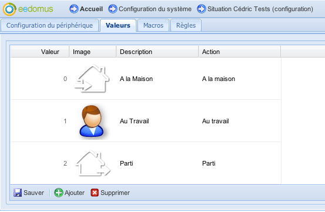
Task: Select the house-leaving image for Parti
Action: click(93, 163)
